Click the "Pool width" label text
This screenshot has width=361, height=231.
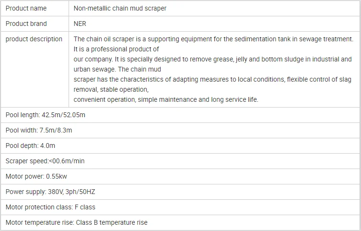22,130
